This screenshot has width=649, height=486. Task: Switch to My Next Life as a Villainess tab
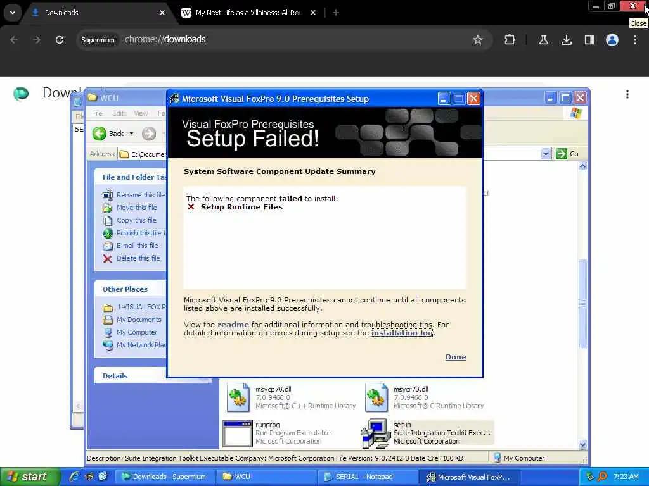click(x=248, y=13)
